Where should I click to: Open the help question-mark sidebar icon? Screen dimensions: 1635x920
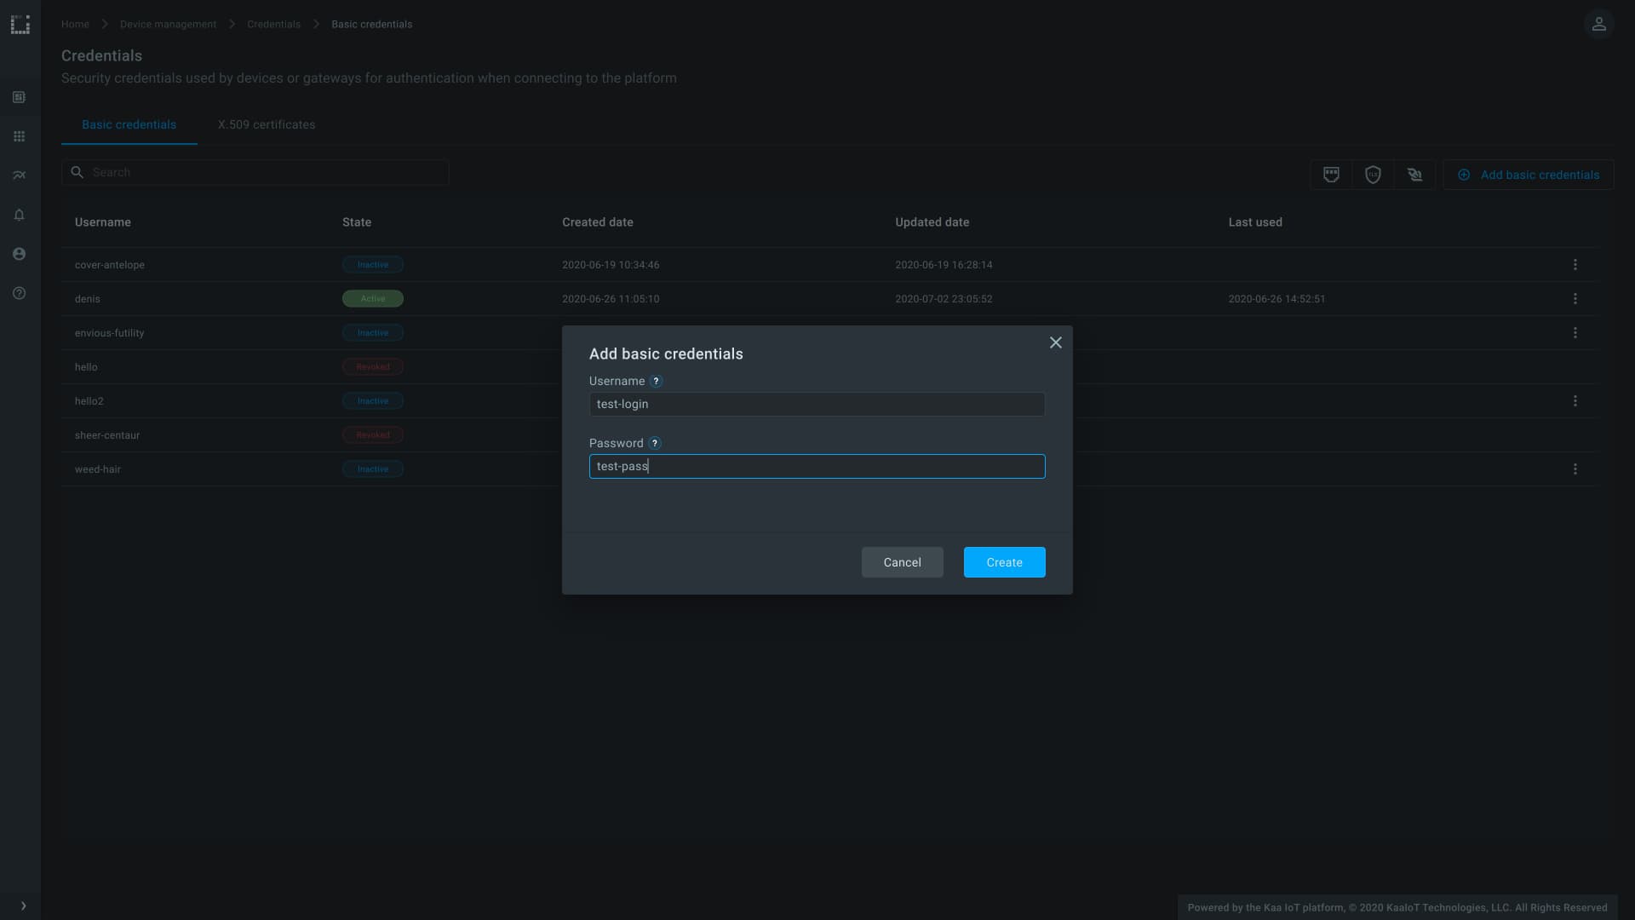click(x=19, y=293)
